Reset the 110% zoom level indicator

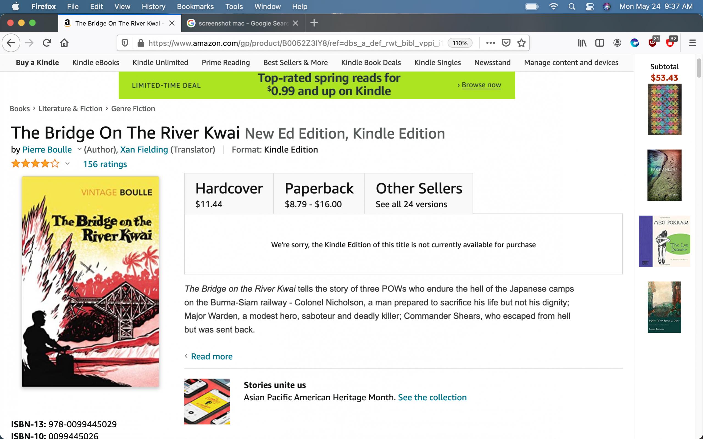point(460,43)
